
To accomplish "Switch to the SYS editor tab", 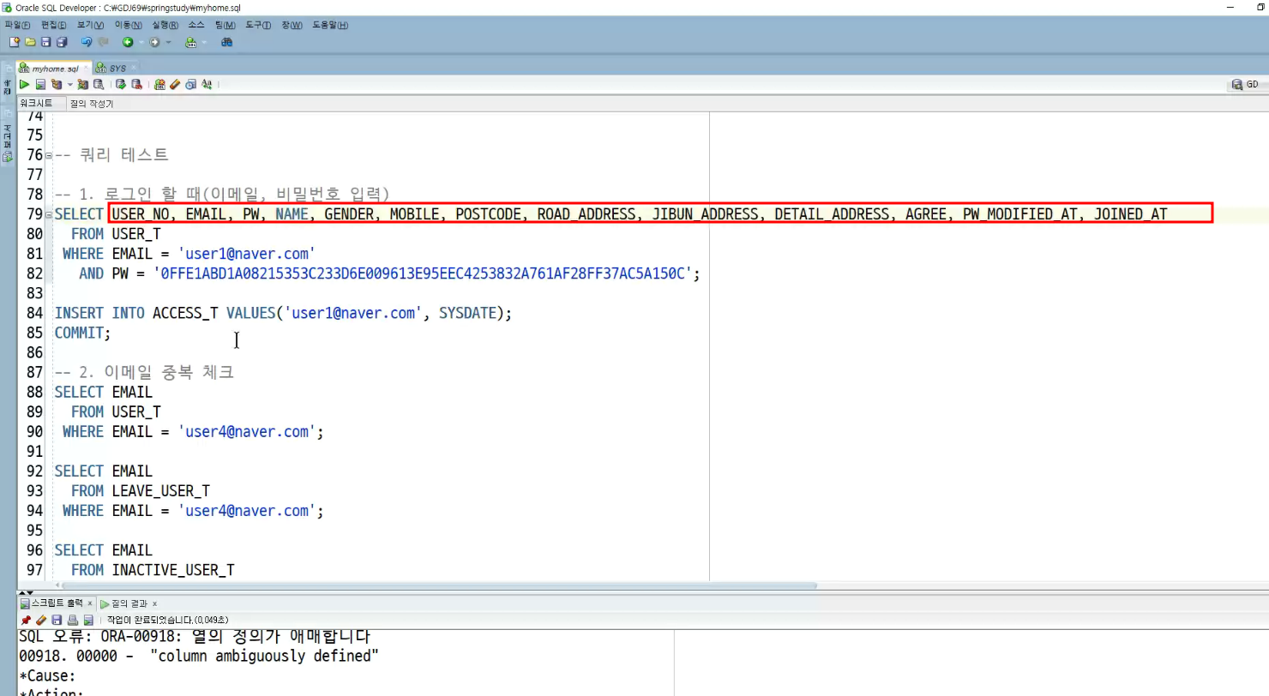I will tap(117, 68).
